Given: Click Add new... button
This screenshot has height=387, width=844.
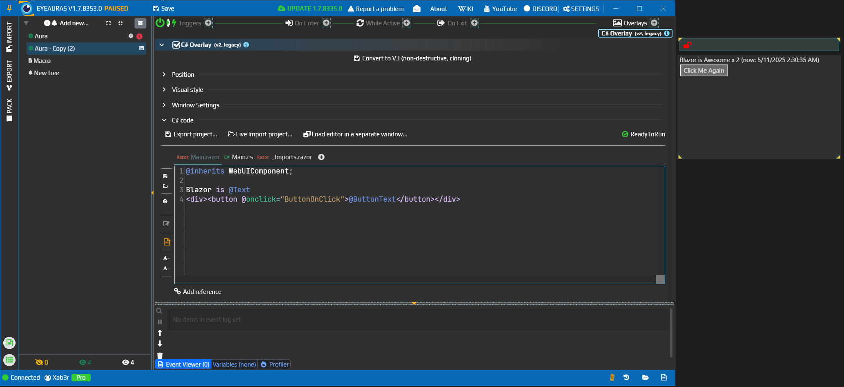Looking at the screenshot, I should (66, 23).
